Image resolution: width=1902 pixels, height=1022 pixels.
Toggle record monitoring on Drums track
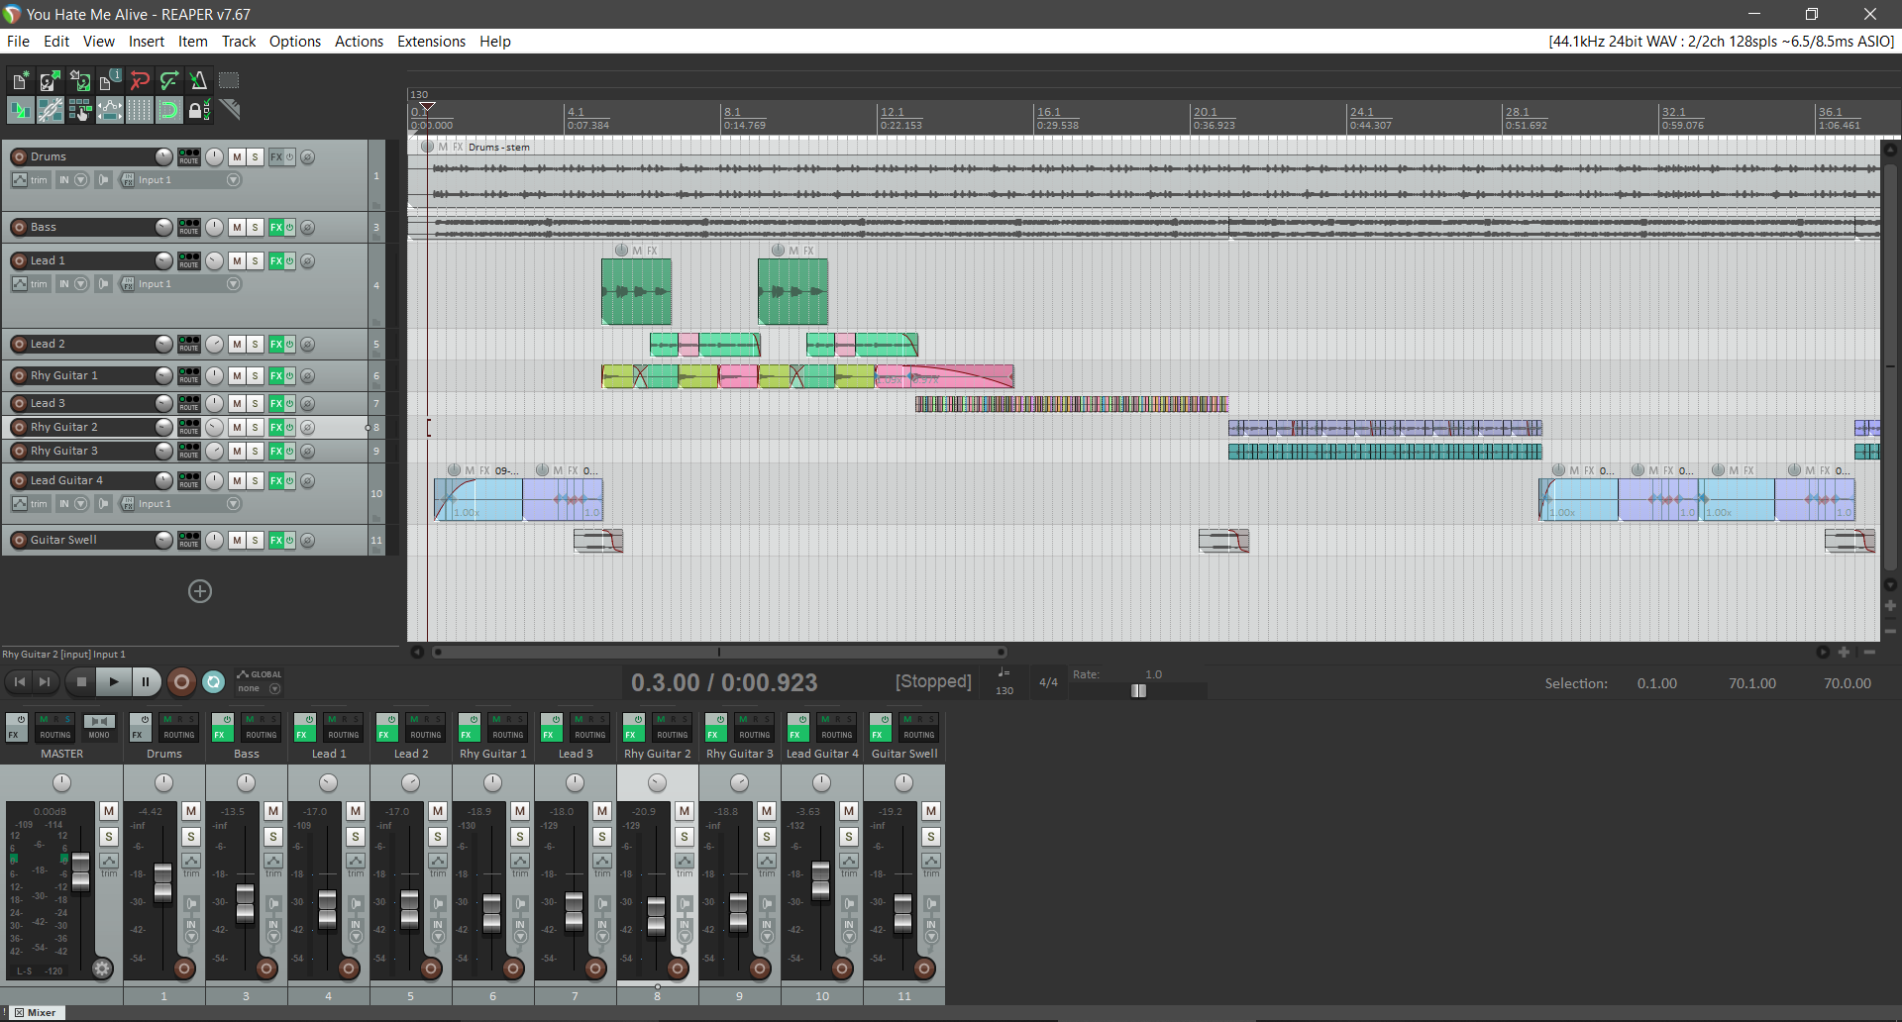point(104,180)
